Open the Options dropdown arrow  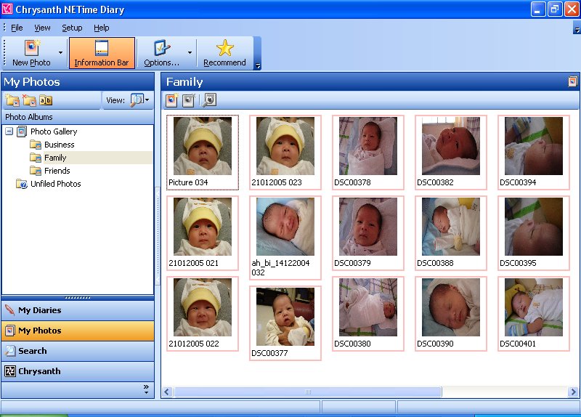(x=190, y=52)
